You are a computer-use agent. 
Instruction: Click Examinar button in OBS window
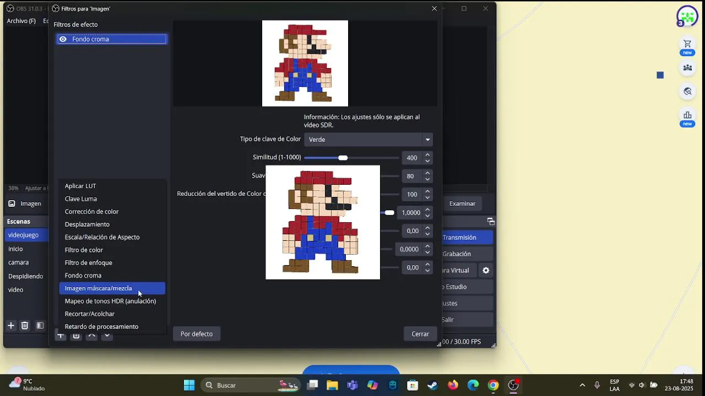pyautogui.click(x=462, y=204)
